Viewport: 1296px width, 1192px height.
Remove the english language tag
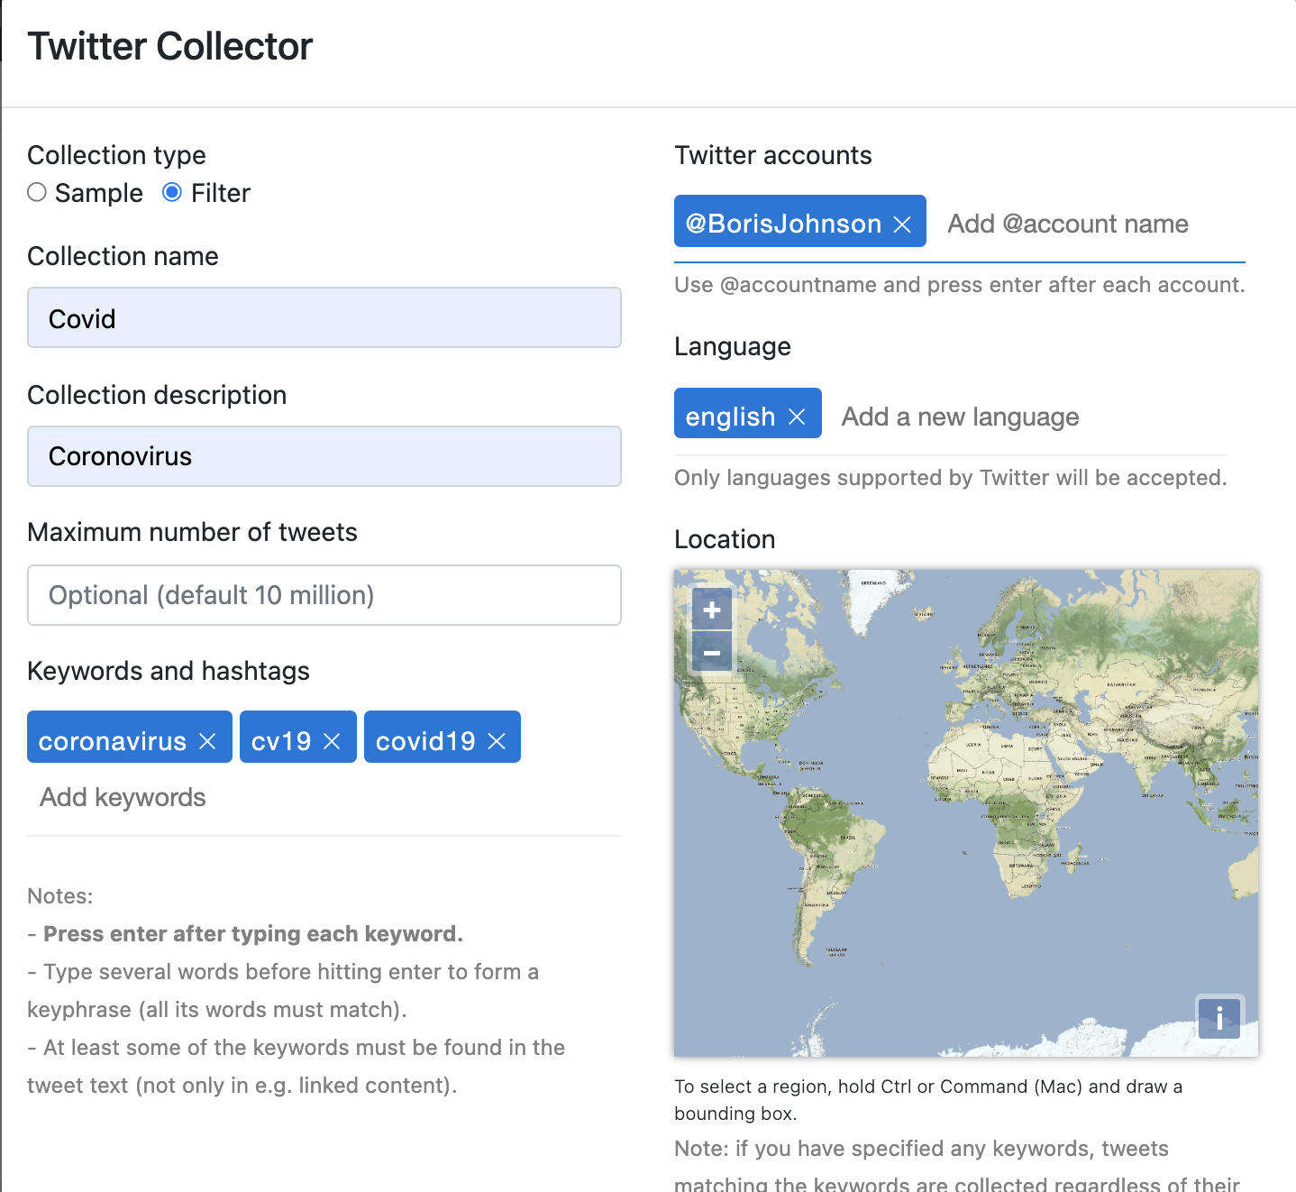point(797,417)
